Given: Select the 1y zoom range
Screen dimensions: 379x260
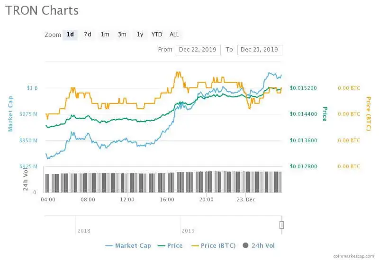Looking at the screenshot, I should tap(140, 35).
